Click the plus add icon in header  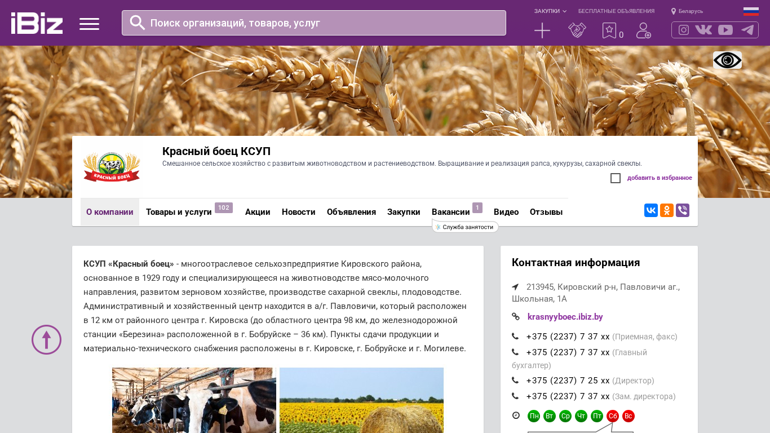542,30
